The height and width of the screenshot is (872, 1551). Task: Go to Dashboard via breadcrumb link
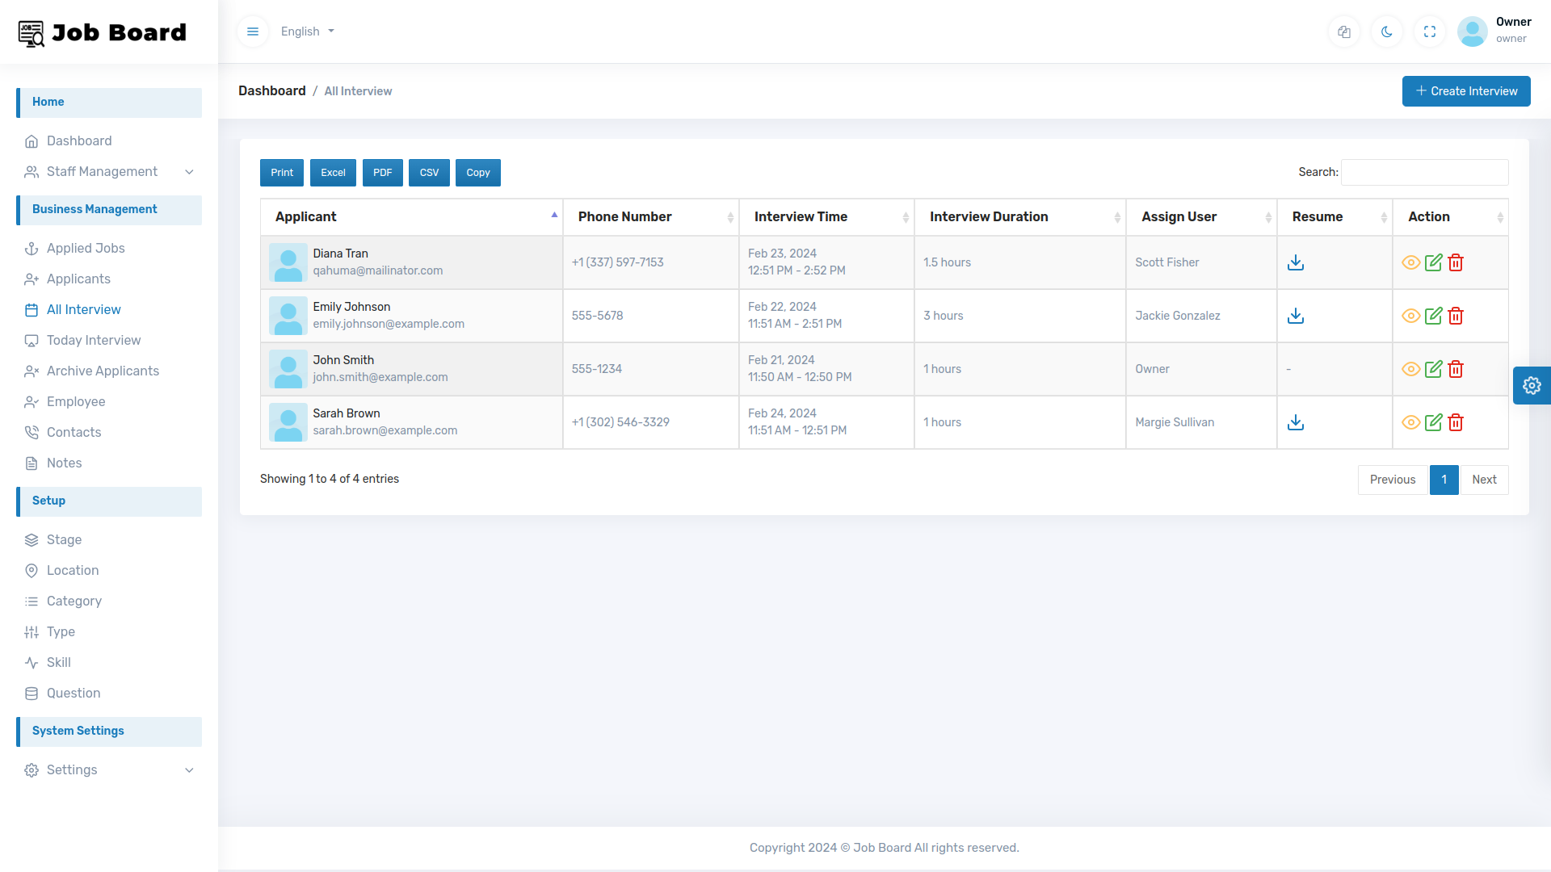tap(271, 90)
